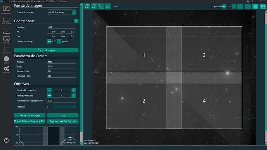Open the Secuencia tab
267x150 pixels.
point(6,50)
